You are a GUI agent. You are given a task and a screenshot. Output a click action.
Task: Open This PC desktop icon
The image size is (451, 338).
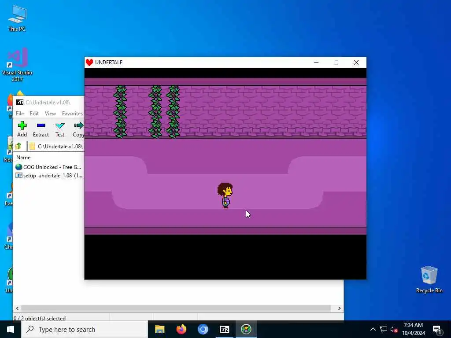[x=17, y=18]
